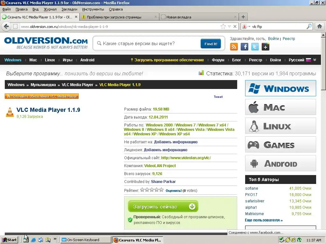Click the first system tray network icon
Viewport: 326px width, 244px height.
282,240
